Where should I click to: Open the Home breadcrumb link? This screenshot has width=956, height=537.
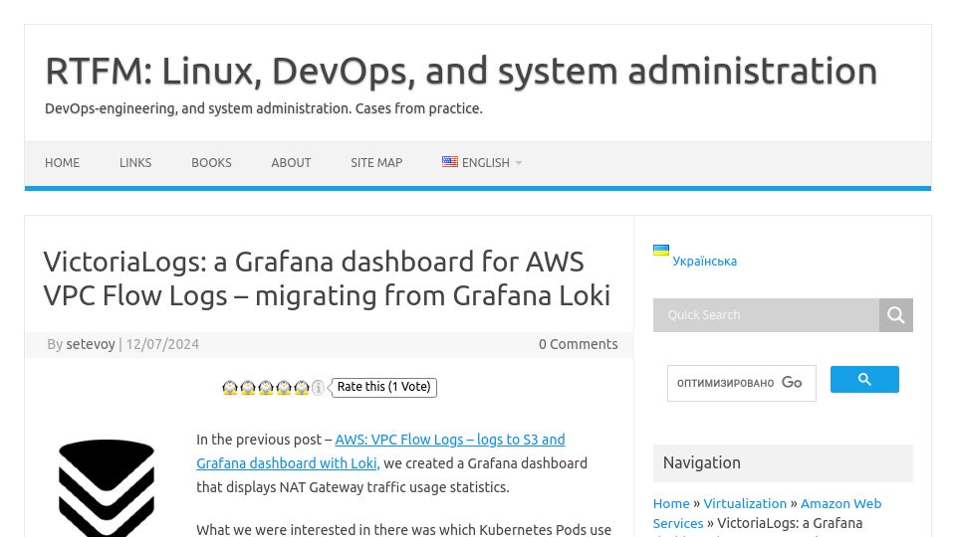click(670, 503)
